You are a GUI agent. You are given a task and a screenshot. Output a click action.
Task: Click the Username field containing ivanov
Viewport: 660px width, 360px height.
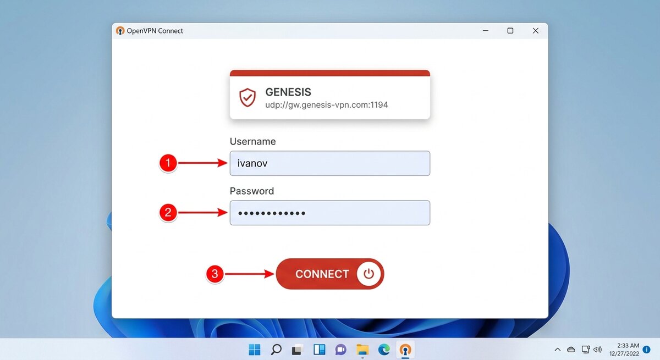pyautogui.click(x=330, y=163)
